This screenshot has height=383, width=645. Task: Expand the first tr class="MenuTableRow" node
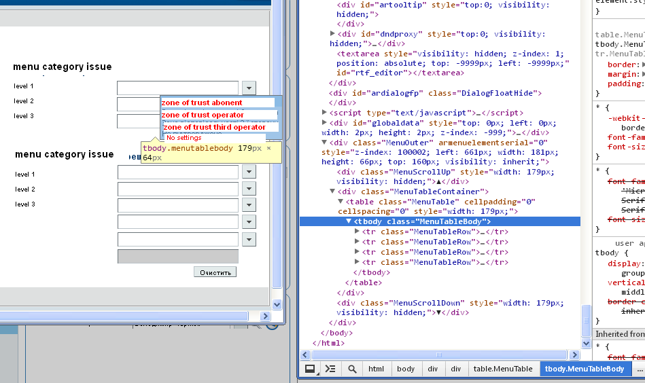(357, 232)
